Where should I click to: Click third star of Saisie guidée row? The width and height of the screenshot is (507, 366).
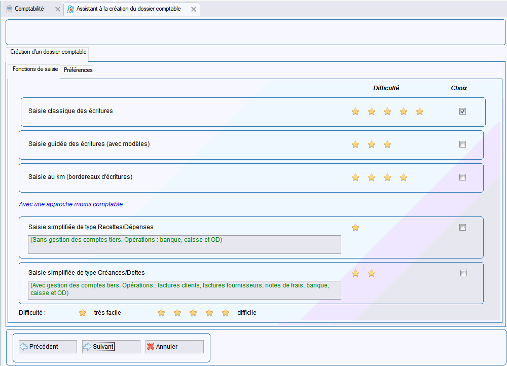pos(387,144)
